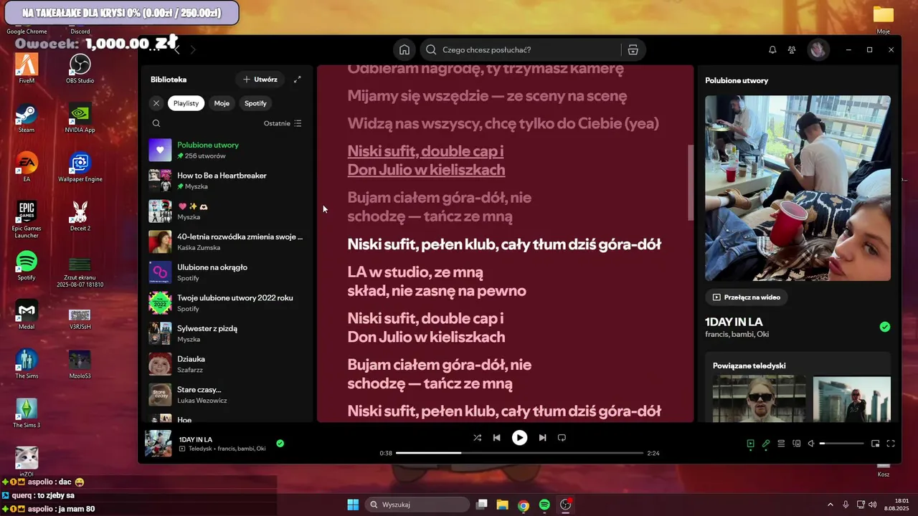
Task: Open first related music video thumbnail
Action: coord(759,398)
